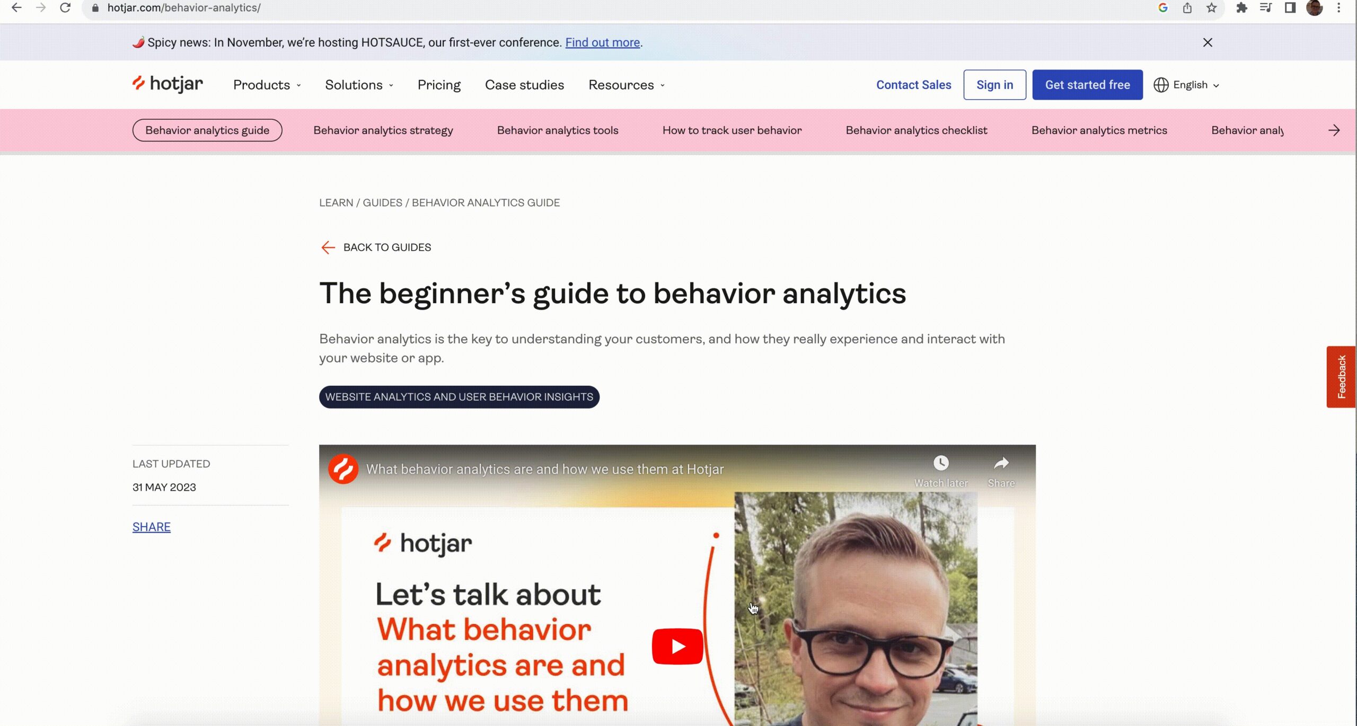Select Behavior analytics strategy tab
The image size is (1357, 726).
pos(383,130)
